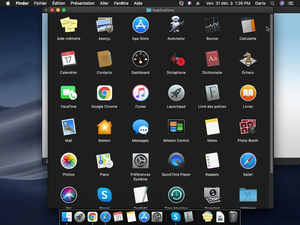Open the Plans maps app
Screen dimensions: 300x225
coord(105,161)
